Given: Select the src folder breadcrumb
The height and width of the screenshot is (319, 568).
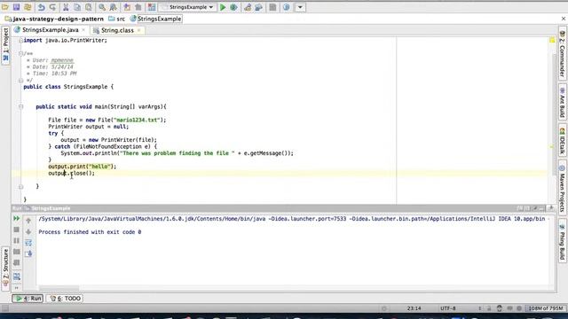Looking at the screenshot, I should 117,19.
